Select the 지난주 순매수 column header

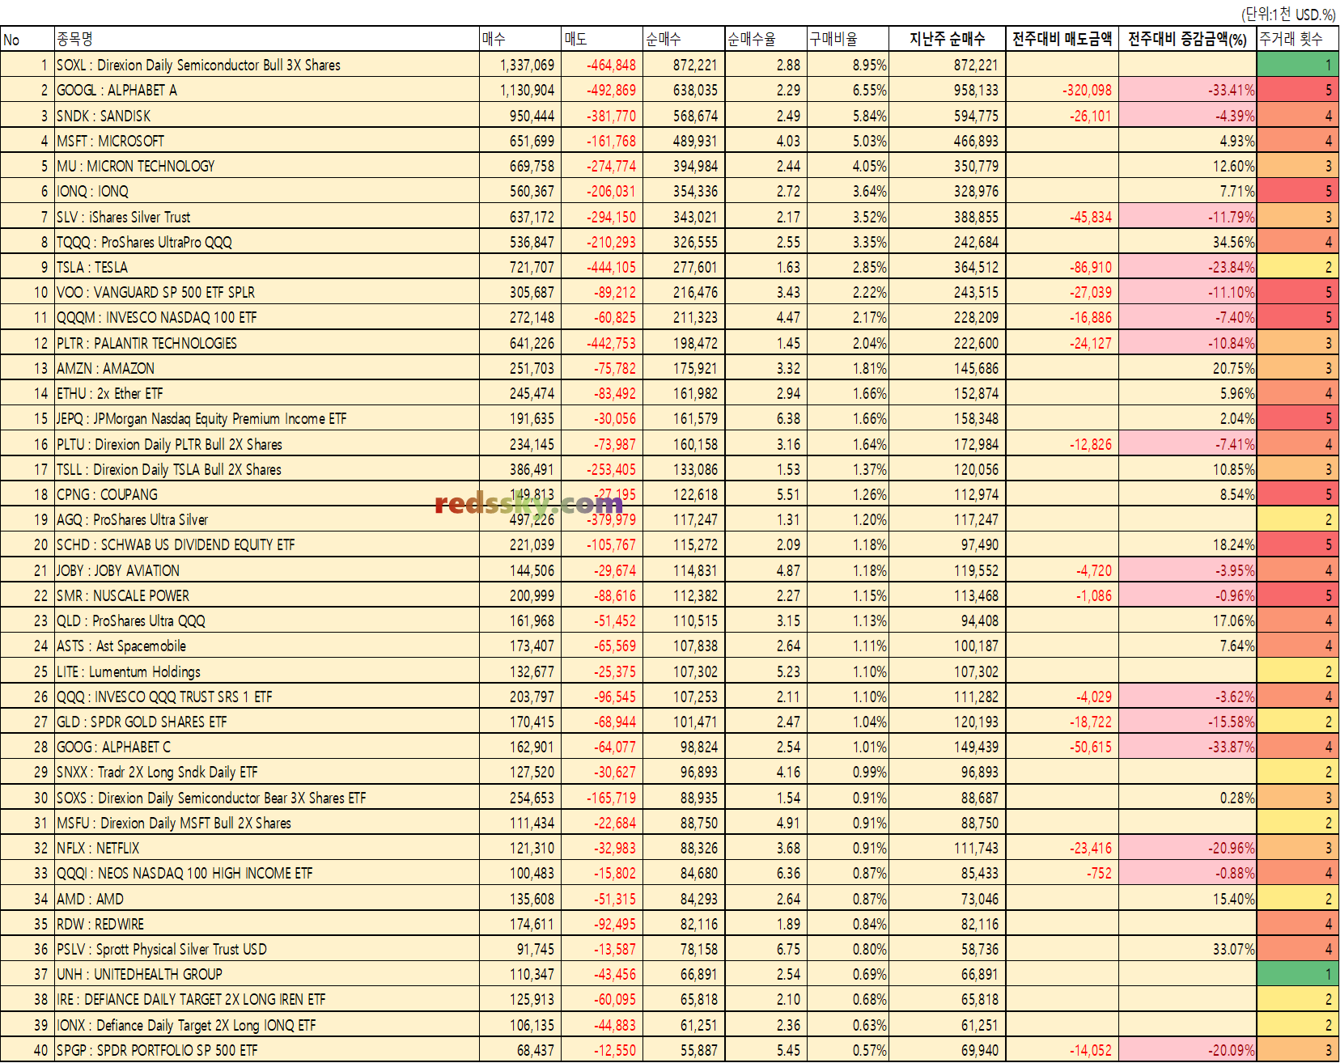(x=947, y=39)
